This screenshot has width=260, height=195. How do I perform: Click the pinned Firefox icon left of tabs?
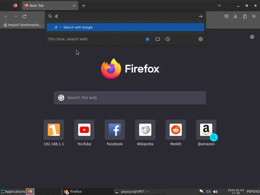pos(15,6)
